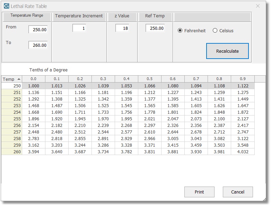Click the cell with value 1.000

click(34, 86)
